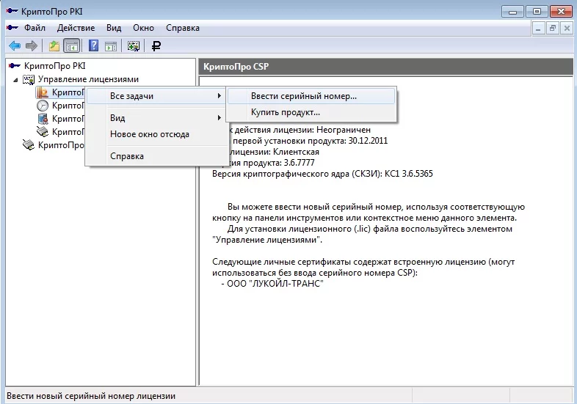Click text 'ООО "ЛУКОЙЛ-ТРАНС"' certificate entry
The height and width of the screenshot is (404, 577).
[275, 284]
